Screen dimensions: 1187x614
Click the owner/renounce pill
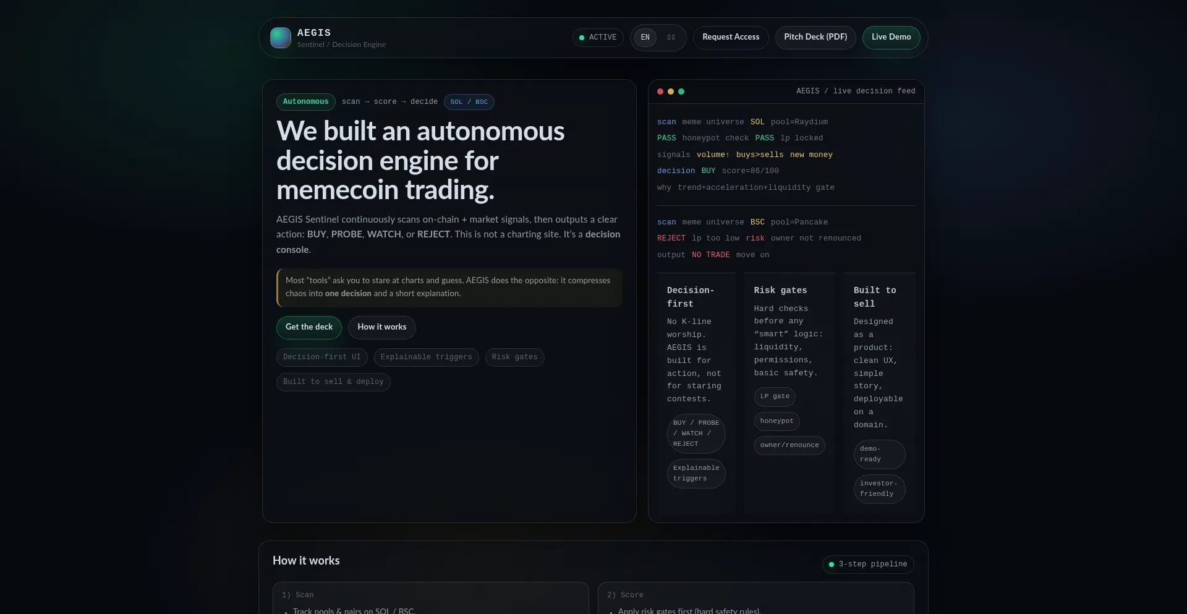[x=789, y=445]
